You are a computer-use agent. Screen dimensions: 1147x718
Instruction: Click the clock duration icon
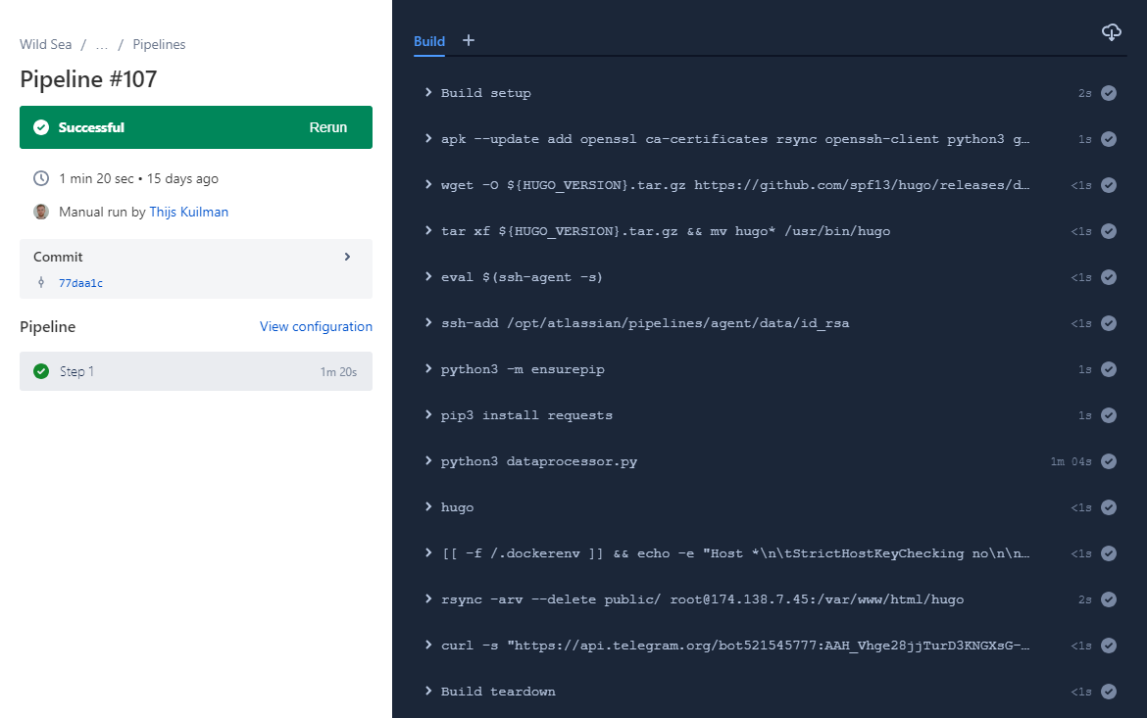[x=41, y=178]
